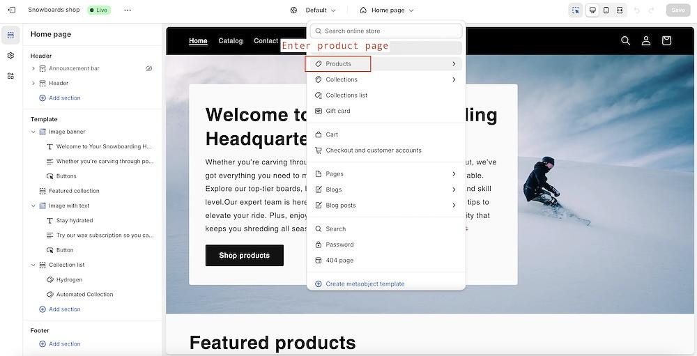The height and width of the screenshot is (356, 697).
Task: Click the Search online store field
Action: coord(386,31)
